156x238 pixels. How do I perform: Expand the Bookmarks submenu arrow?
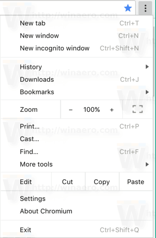tap(147, 92)
